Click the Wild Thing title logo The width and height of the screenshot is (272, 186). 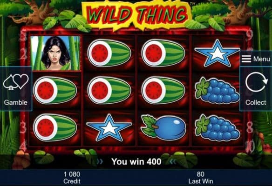(136, 15)
